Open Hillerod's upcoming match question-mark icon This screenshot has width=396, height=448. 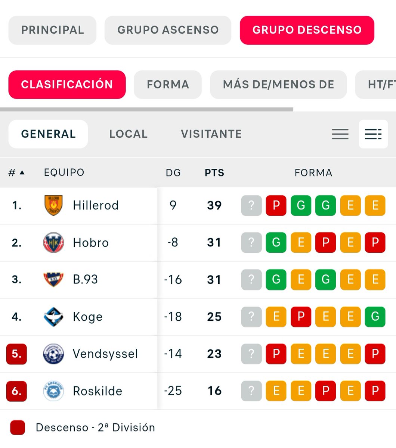[251, 205]
